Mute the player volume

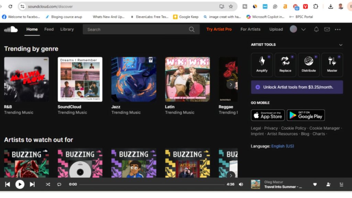pyautogui.click(x=241, y=184)
